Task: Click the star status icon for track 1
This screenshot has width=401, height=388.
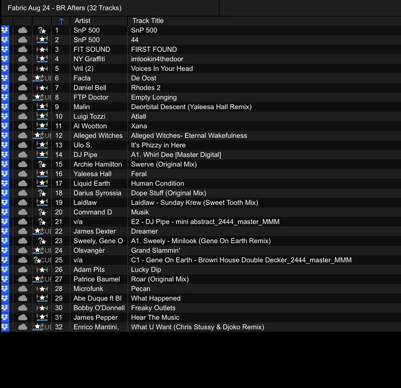Action: point(42,31)
